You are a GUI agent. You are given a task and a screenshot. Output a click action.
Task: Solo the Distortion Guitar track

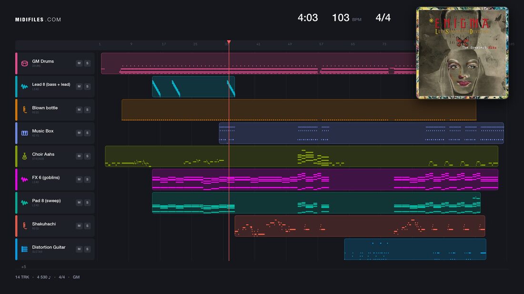87,249
